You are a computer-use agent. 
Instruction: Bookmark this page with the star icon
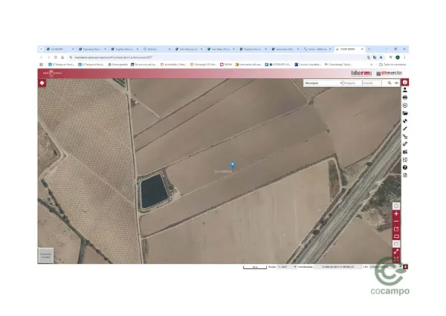point(381,57)
